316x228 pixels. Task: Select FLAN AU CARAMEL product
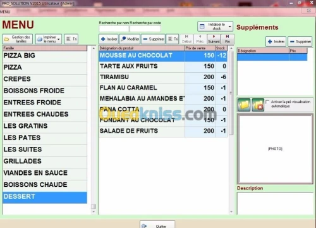point(163,88)
